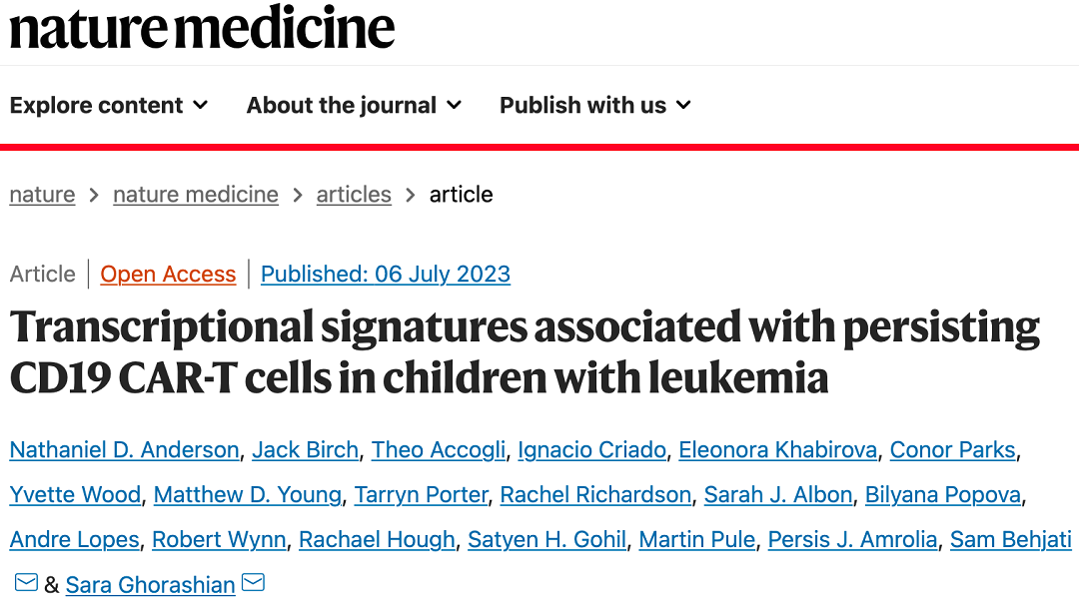The height and width of the screenshot is (602, 1079).
Task: Select author Sara Ghorashian name
Action: [x=150, y=585]
